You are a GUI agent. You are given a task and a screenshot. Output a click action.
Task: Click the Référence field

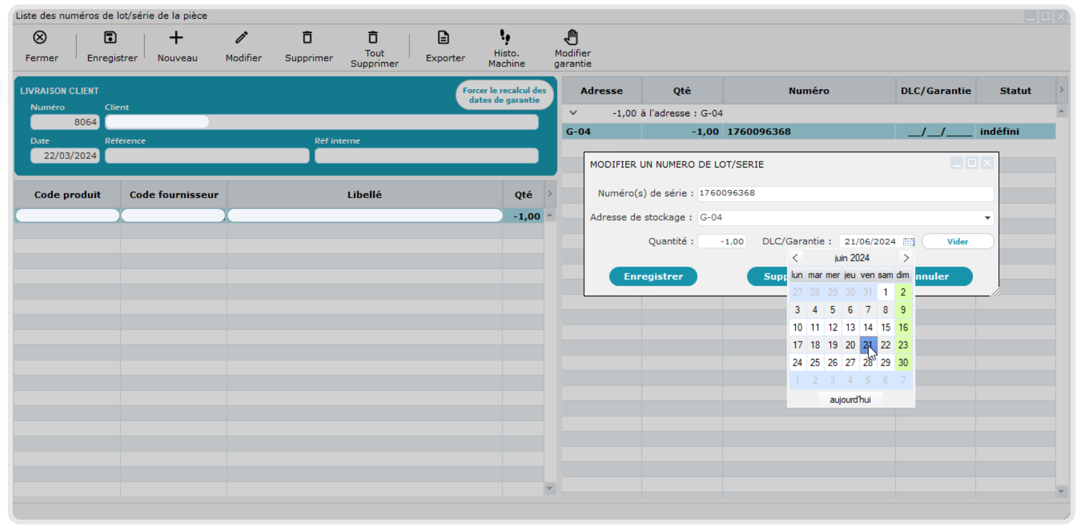click(207, 155)
